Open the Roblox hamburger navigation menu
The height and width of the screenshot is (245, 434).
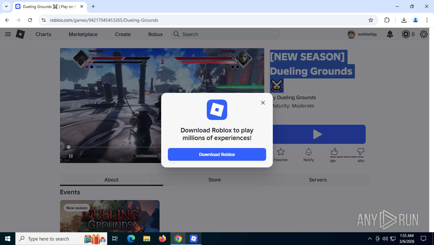8,34
